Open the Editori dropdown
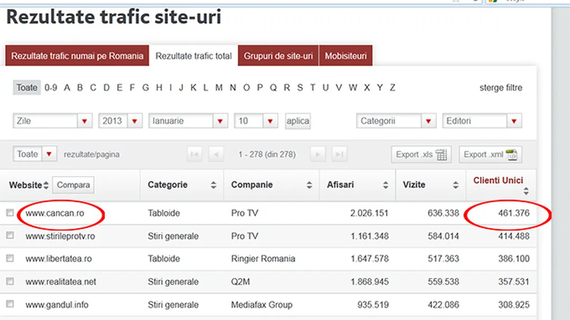The width and height of the screenshot is (570, 320). [x=513, y=121]
